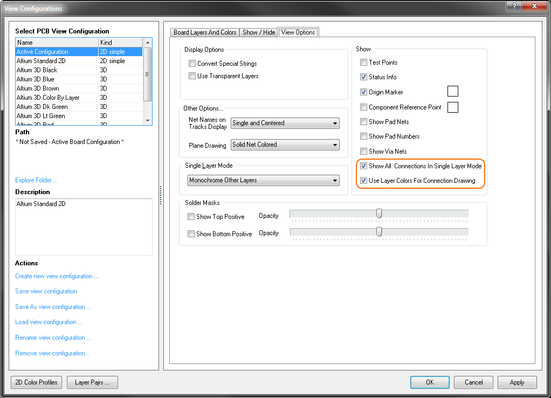Screen dimensions: 551x398
Task: Click the Show Top Positive opacity slider handle
Action: click(x=379, y=214)
